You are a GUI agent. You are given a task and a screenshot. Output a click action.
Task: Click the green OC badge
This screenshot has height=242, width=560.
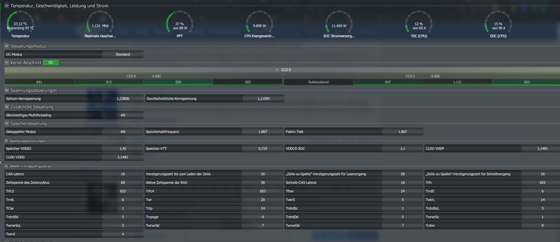pyautogui.click(x=51, y=63)
